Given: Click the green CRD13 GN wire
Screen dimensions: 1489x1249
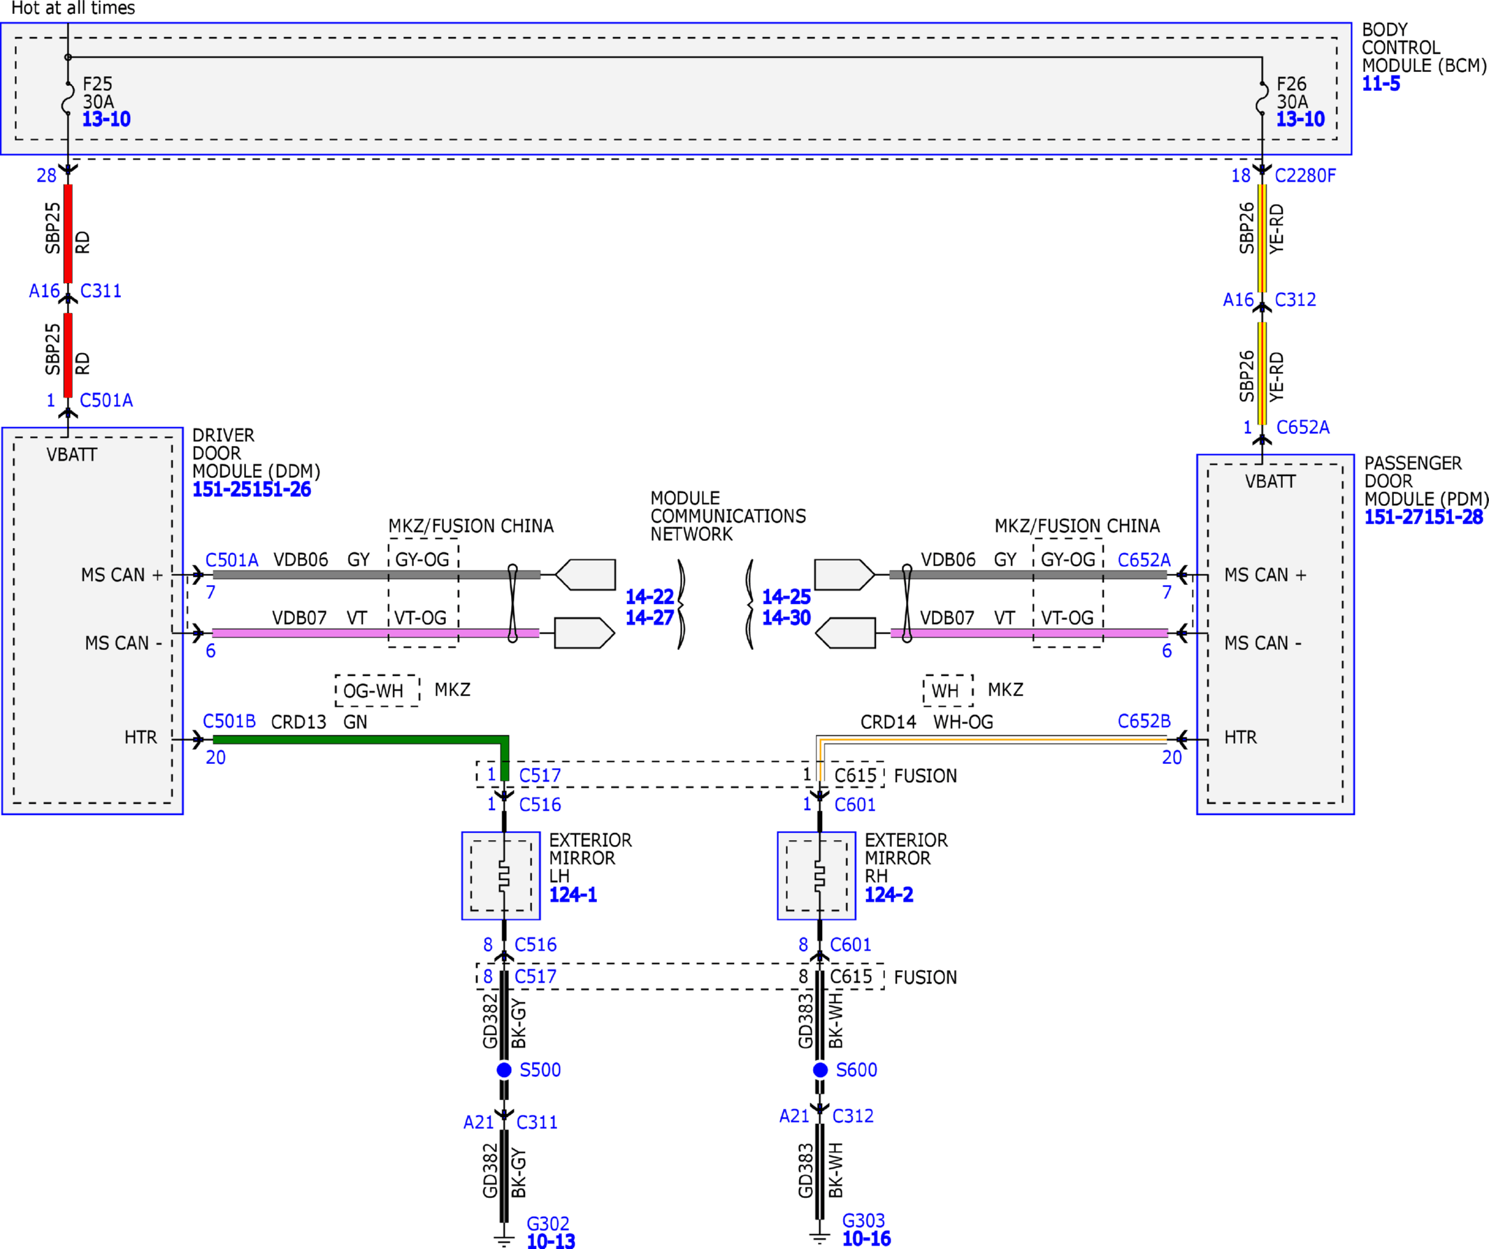Looking at the screenshot, I should click(360, 739).
